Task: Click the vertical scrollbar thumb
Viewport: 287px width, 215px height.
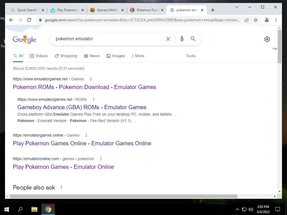Action: [279, 47]
